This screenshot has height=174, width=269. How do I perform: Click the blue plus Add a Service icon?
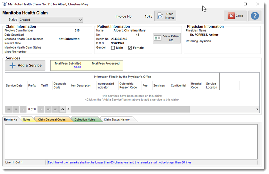(12, 66)
